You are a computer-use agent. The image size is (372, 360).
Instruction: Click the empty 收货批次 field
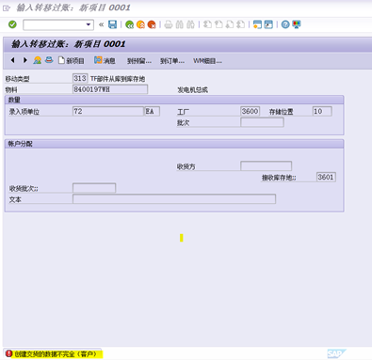[x=94, y=188]
